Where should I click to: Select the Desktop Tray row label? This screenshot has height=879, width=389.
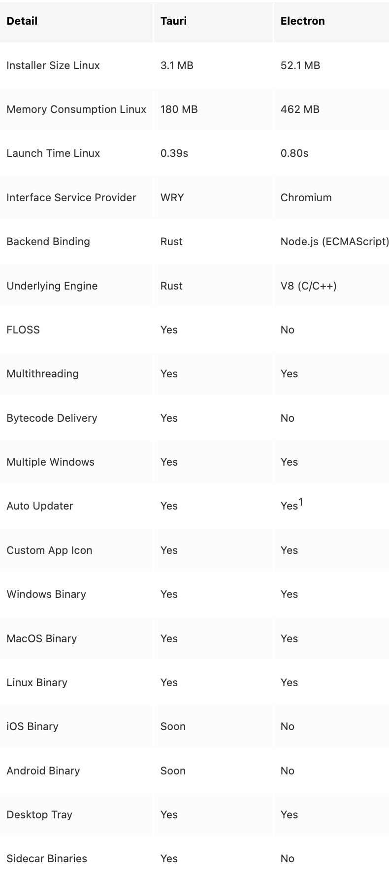tap(39, 815)
